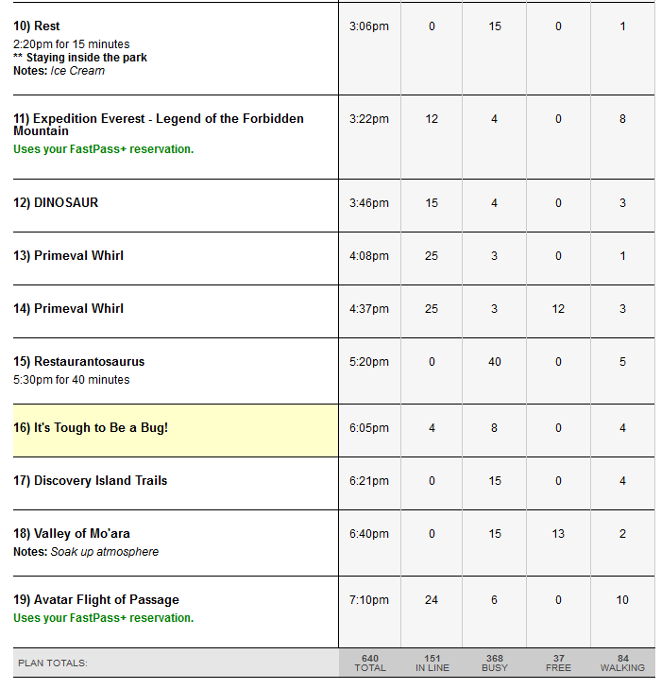This screenshot has height=689, width=661.
Task: Click the 13 free minutes in Valley of Mo'ara row
Action: (558, 534)
